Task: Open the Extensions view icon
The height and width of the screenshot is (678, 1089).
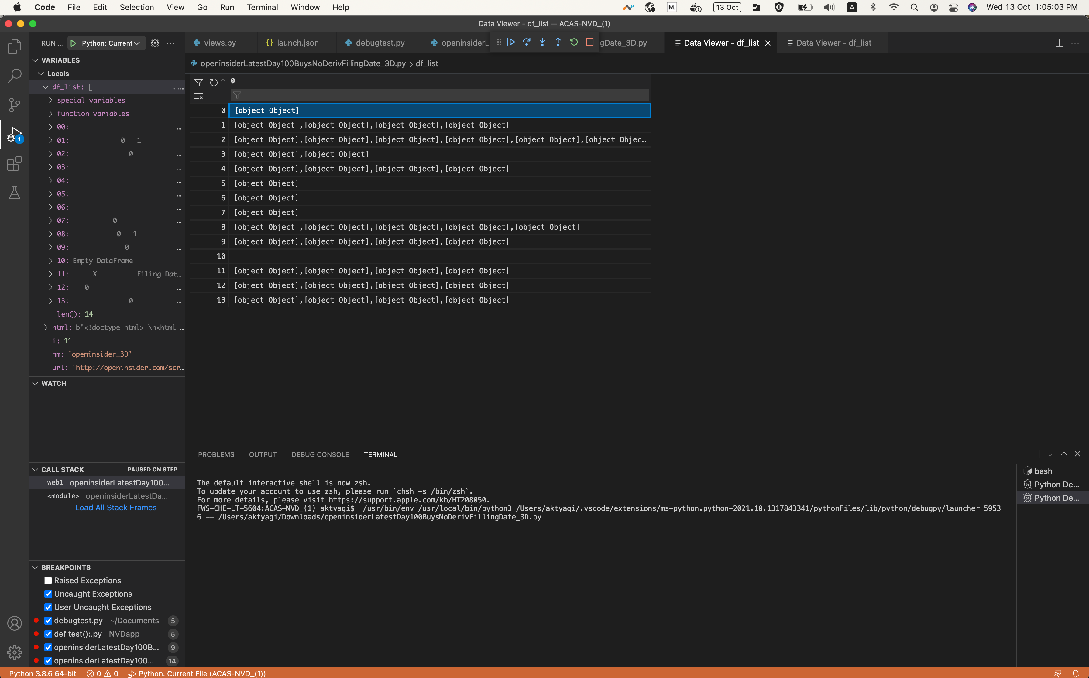Action: pyautogui.click(x=14, y=164)
